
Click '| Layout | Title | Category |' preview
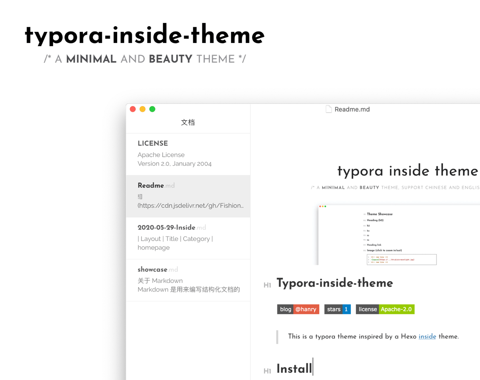click(175, 239)
